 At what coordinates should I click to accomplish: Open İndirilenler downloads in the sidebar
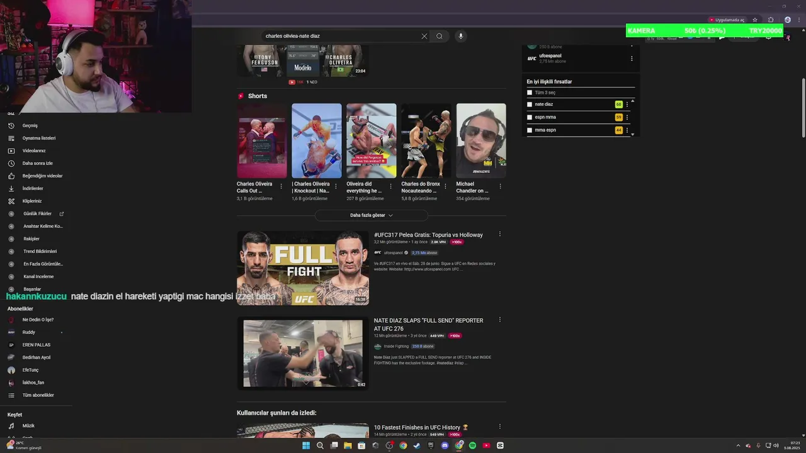[x=33, y=188]
